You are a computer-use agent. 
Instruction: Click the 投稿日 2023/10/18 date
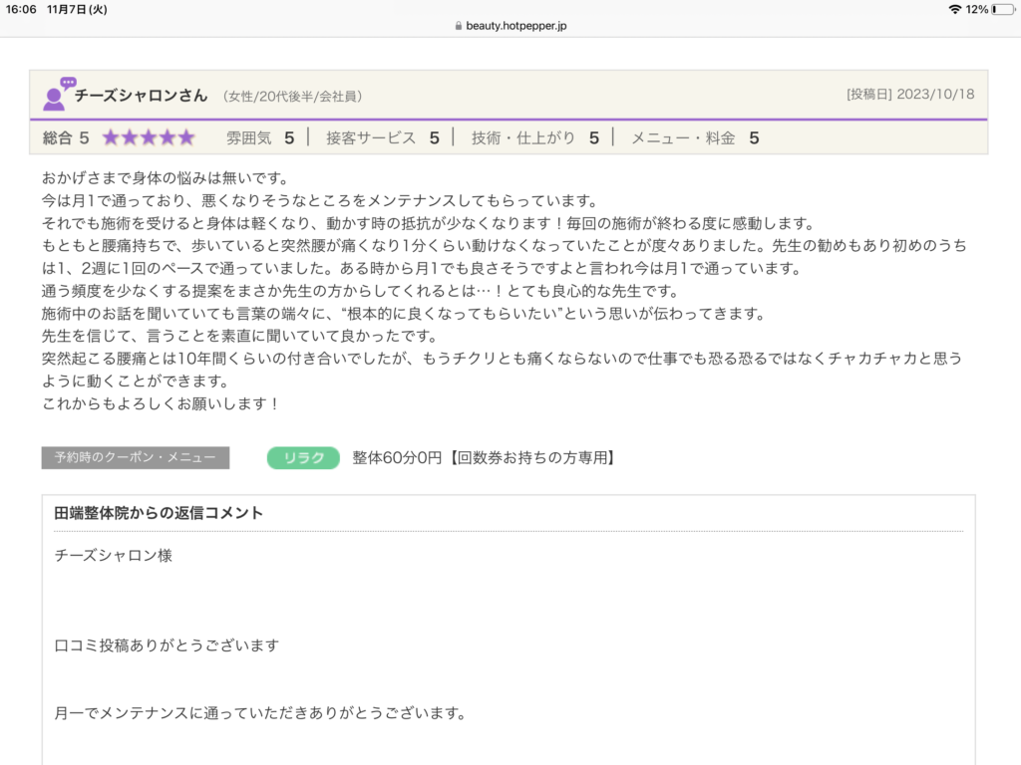909,96
